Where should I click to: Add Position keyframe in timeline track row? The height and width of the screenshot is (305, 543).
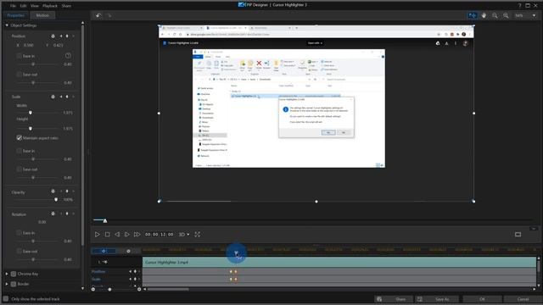135,271
